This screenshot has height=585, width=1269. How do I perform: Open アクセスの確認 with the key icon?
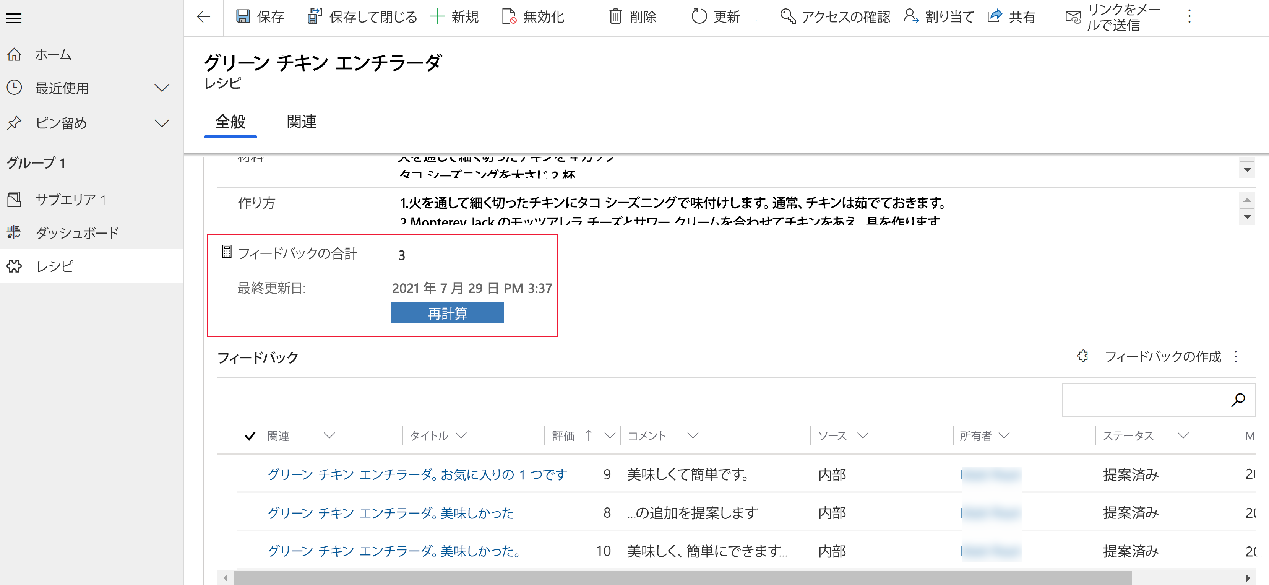click(x=788, y=16)
